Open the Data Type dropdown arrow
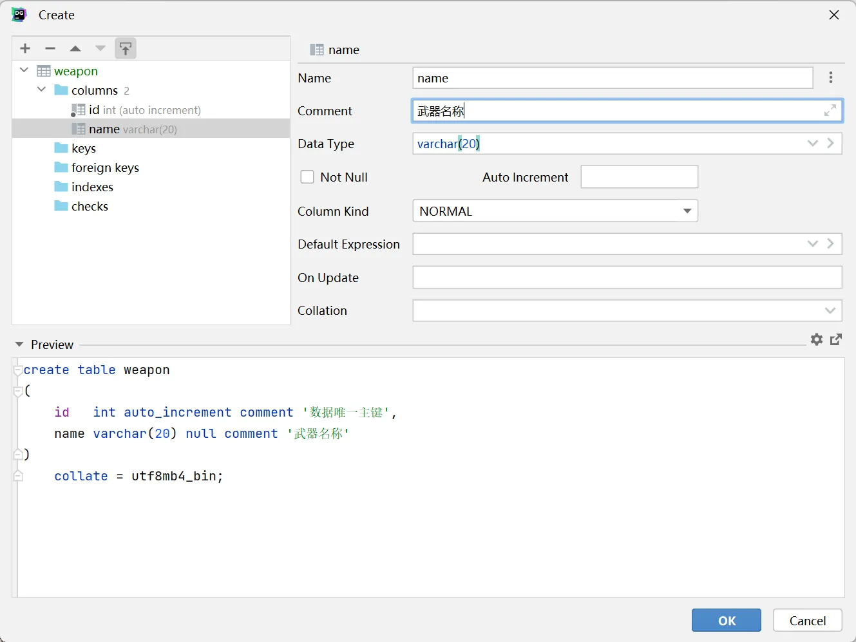 click(812, 144)
